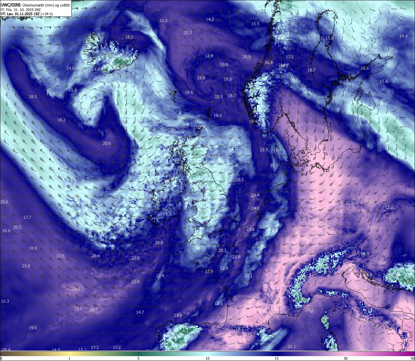Viewport: 415px width, 361px height.
Task: Click the 11.5 value on the map
Action: click(x=136, y=17)
